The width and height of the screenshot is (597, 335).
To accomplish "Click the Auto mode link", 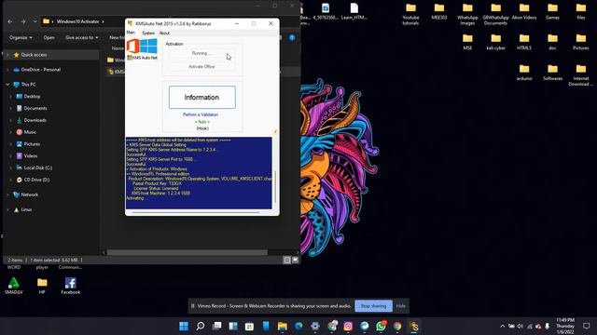I will click(202, 122).
